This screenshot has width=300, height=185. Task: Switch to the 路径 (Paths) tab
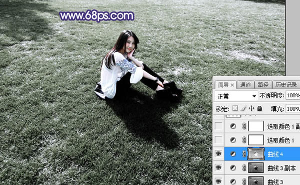[x=263, y=85]
